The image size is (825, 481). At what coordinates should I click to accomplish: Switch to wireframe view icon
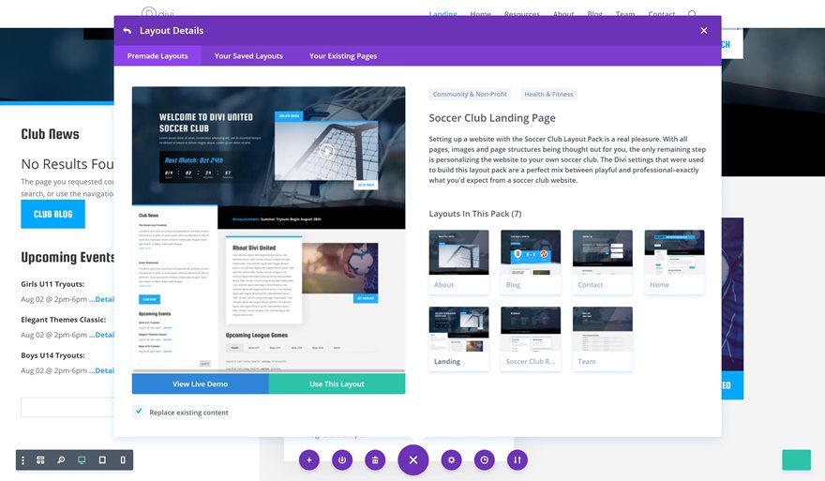tap(40, 460)
